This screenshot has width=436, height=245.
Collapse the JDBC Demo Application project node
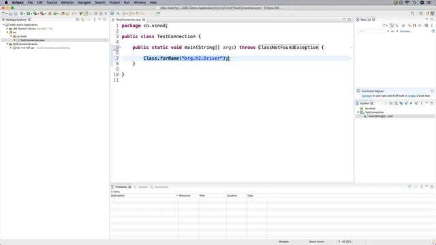pos(4,24)
